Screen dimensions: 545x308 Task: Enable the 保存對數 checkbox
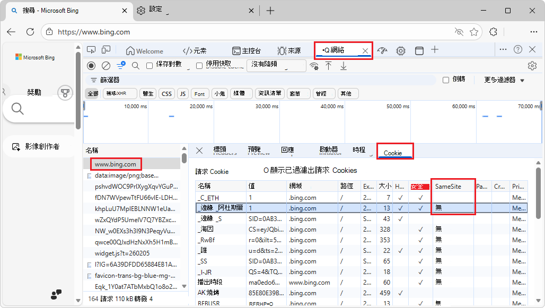click(x=150, y=65)
